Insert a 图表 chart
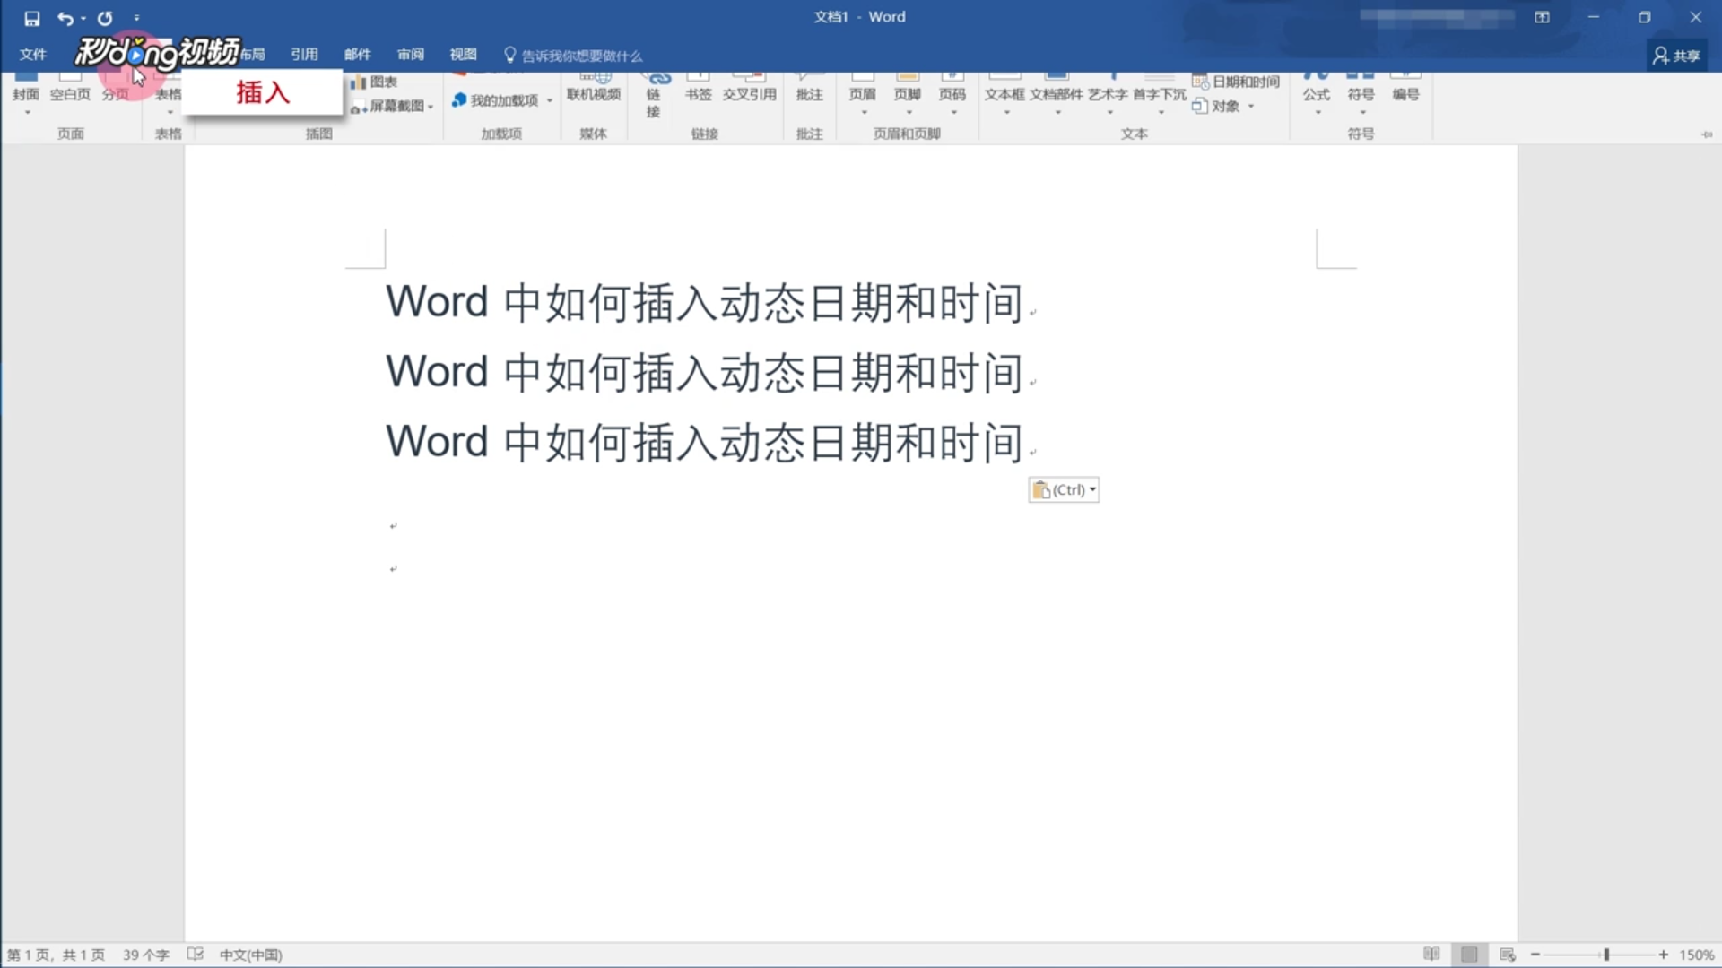Image resolution: width=1722 pixels, height=968 pixels. click(374, 82)
